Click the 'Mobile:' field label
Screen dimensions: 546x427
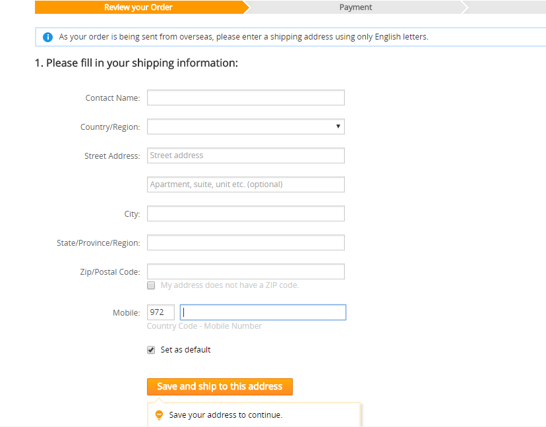point(126,313)
